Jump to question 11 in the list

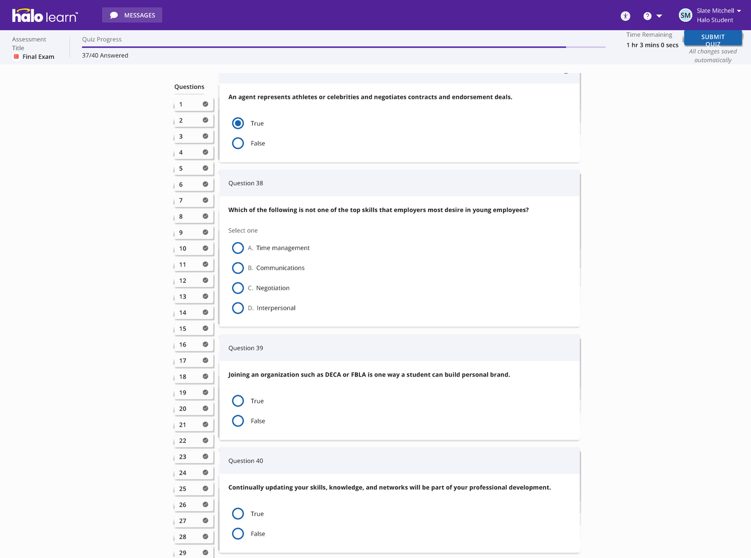point(194,265)
